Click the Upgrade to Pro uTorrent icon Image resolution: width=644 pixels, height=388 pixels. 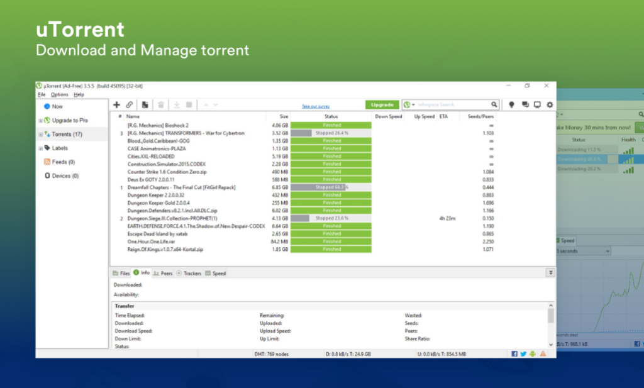47,120
